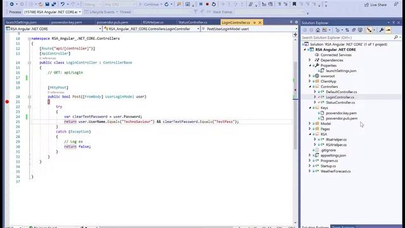Click Pending Changes Filter clock icon
The image size is (405, 228).
pos(337,30)
